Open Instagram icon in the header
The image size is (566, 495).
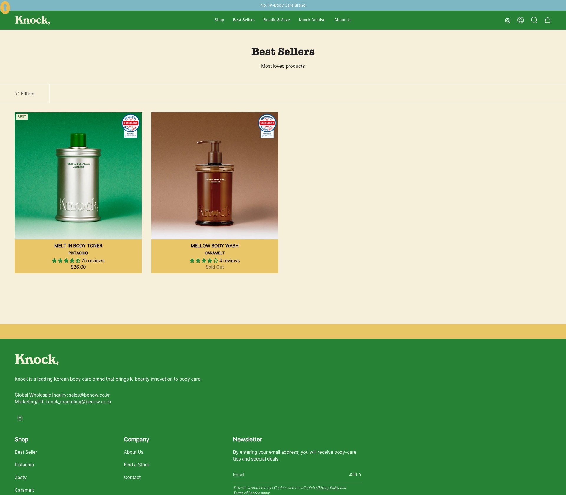click(x=507, y=21)
